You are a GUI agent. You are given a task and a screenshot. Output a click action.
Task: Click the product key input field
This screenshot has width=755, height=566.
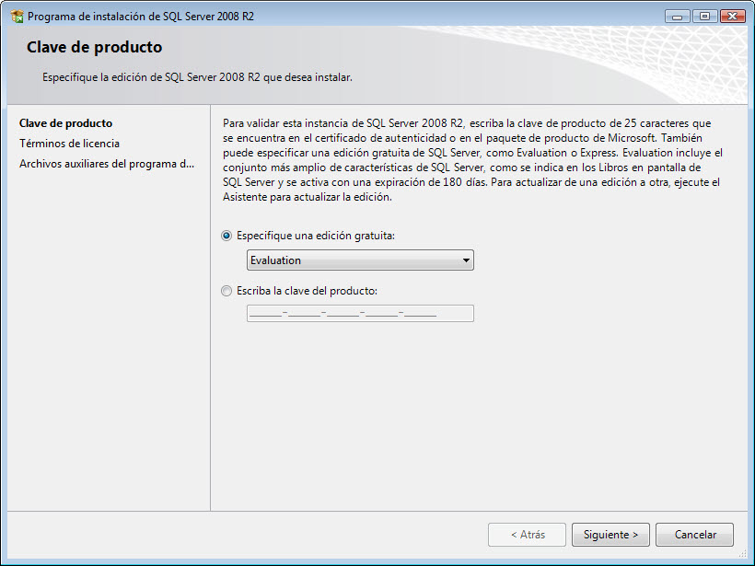click(x=360, y=313)
